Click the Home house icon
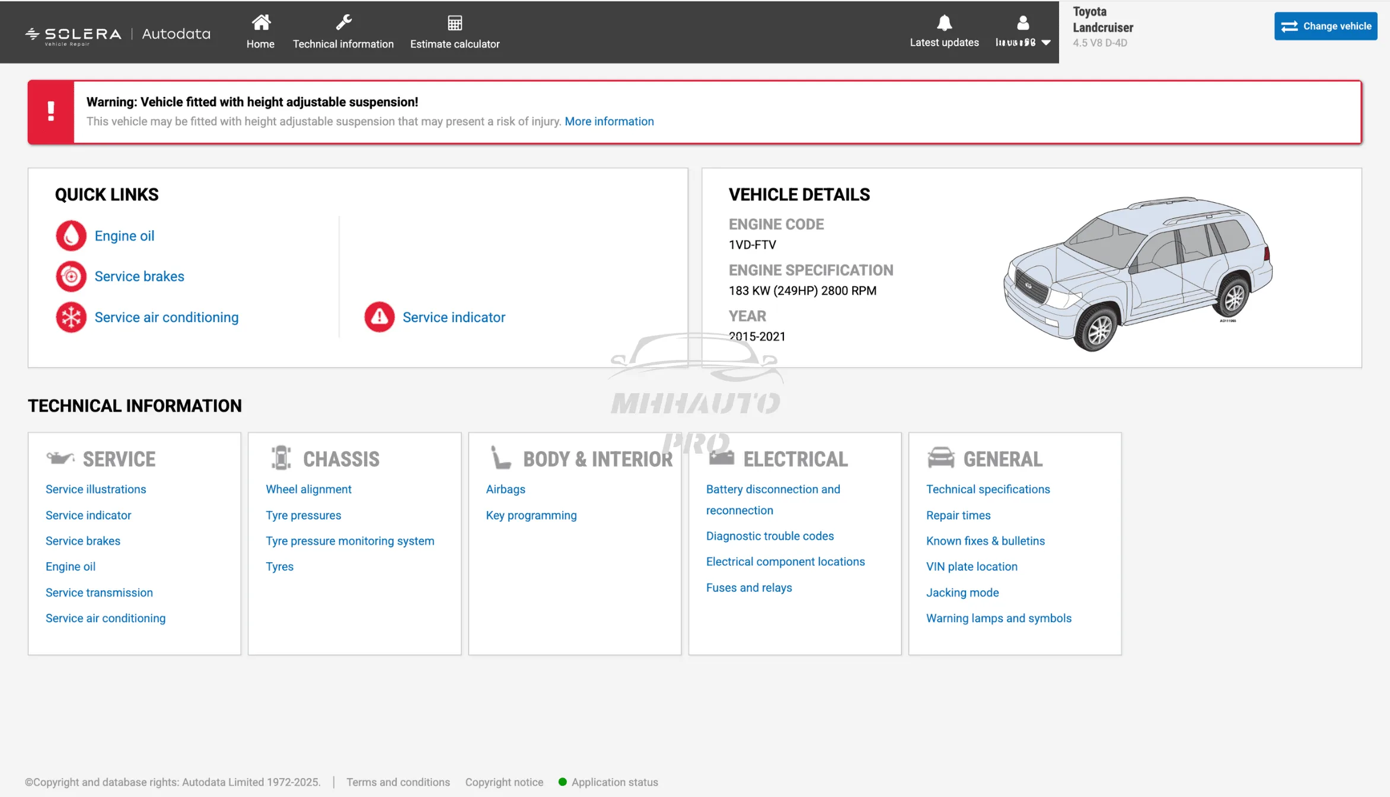 pos(261,23)
